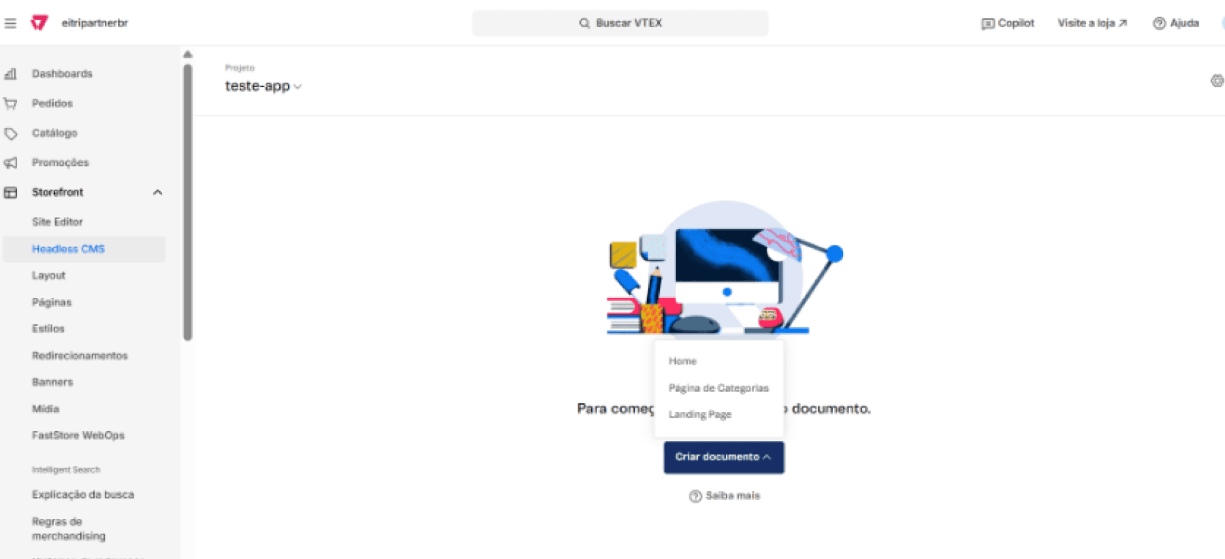Click the Saiba mais link
Screen dimensions: 1225x559
pyautogui.click(x=725, y=496)
